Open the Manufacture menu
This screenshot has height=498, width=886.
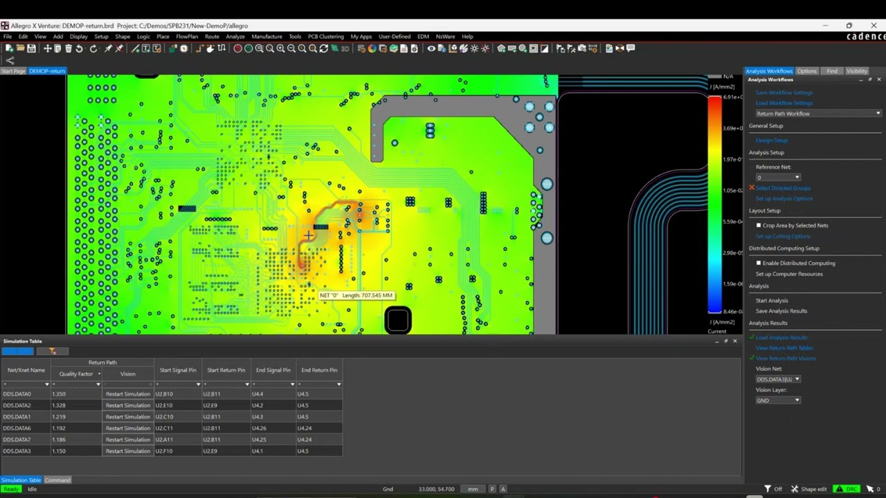266,37
